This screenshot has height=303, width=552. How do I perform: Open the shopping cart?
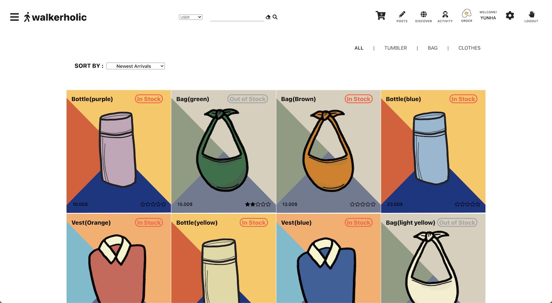pyautogui.click(x=381, y=16)
